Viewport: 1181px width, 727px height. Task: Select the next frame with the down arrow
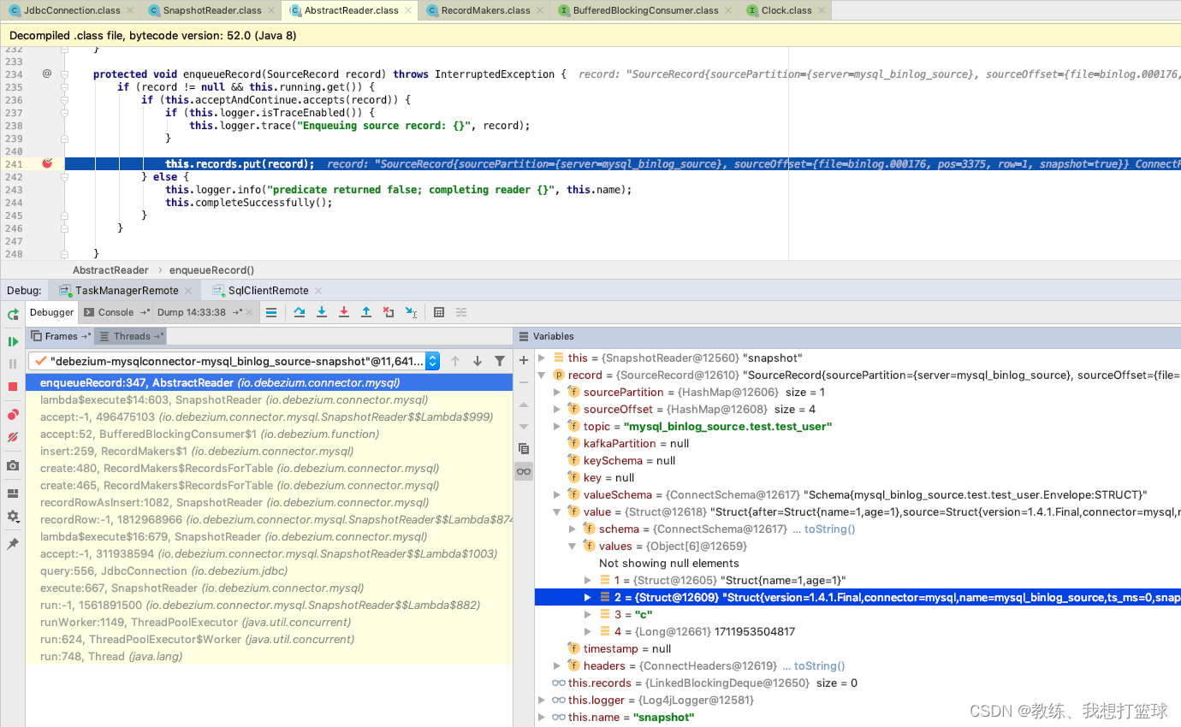click(x=478, y=361)
